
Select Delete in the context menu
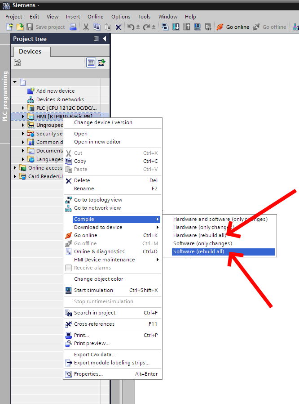pyautogui.click(x=113, y=180)
